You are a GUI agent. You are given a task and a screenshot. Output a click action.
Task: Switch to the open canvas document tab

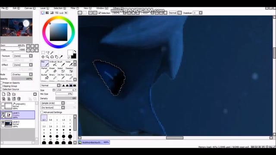pos(94,143)
